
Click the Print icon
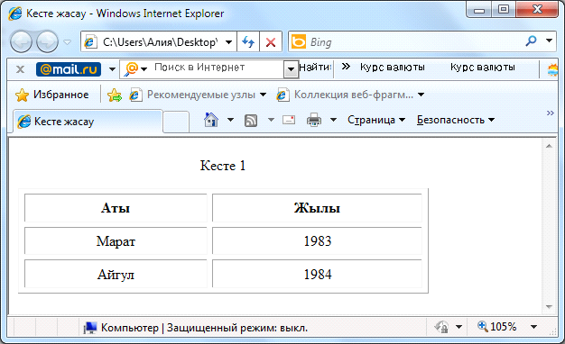coord(314,120)
